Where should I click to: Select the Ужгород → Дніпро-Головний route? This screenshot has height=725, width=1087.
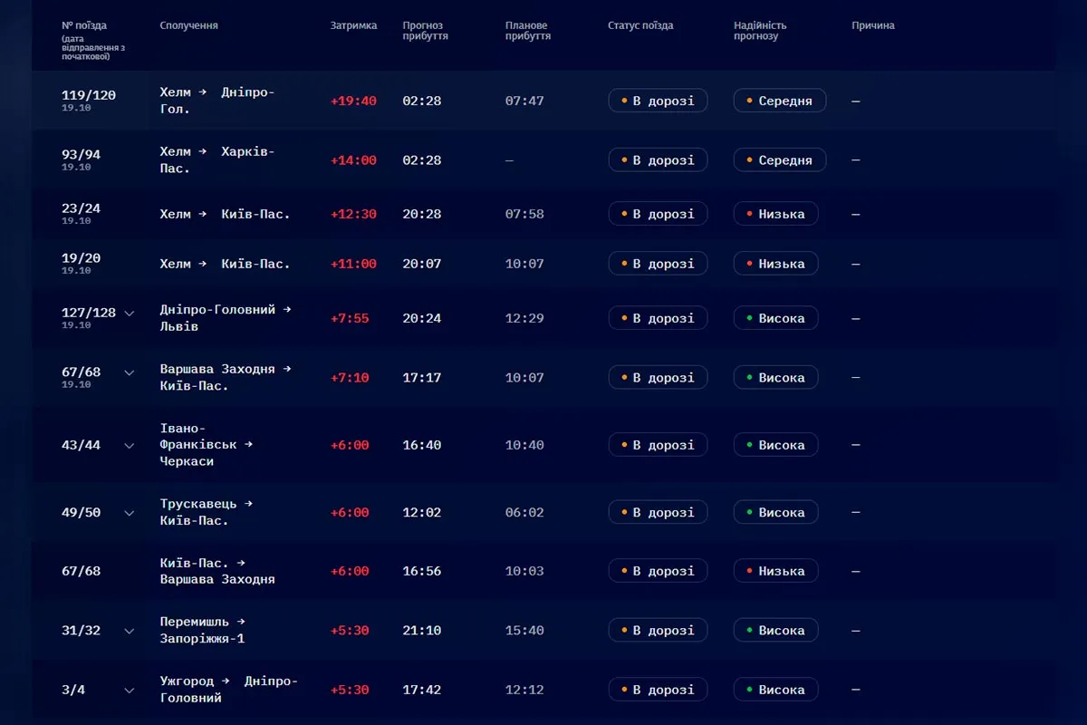click(x=229, y=690)
